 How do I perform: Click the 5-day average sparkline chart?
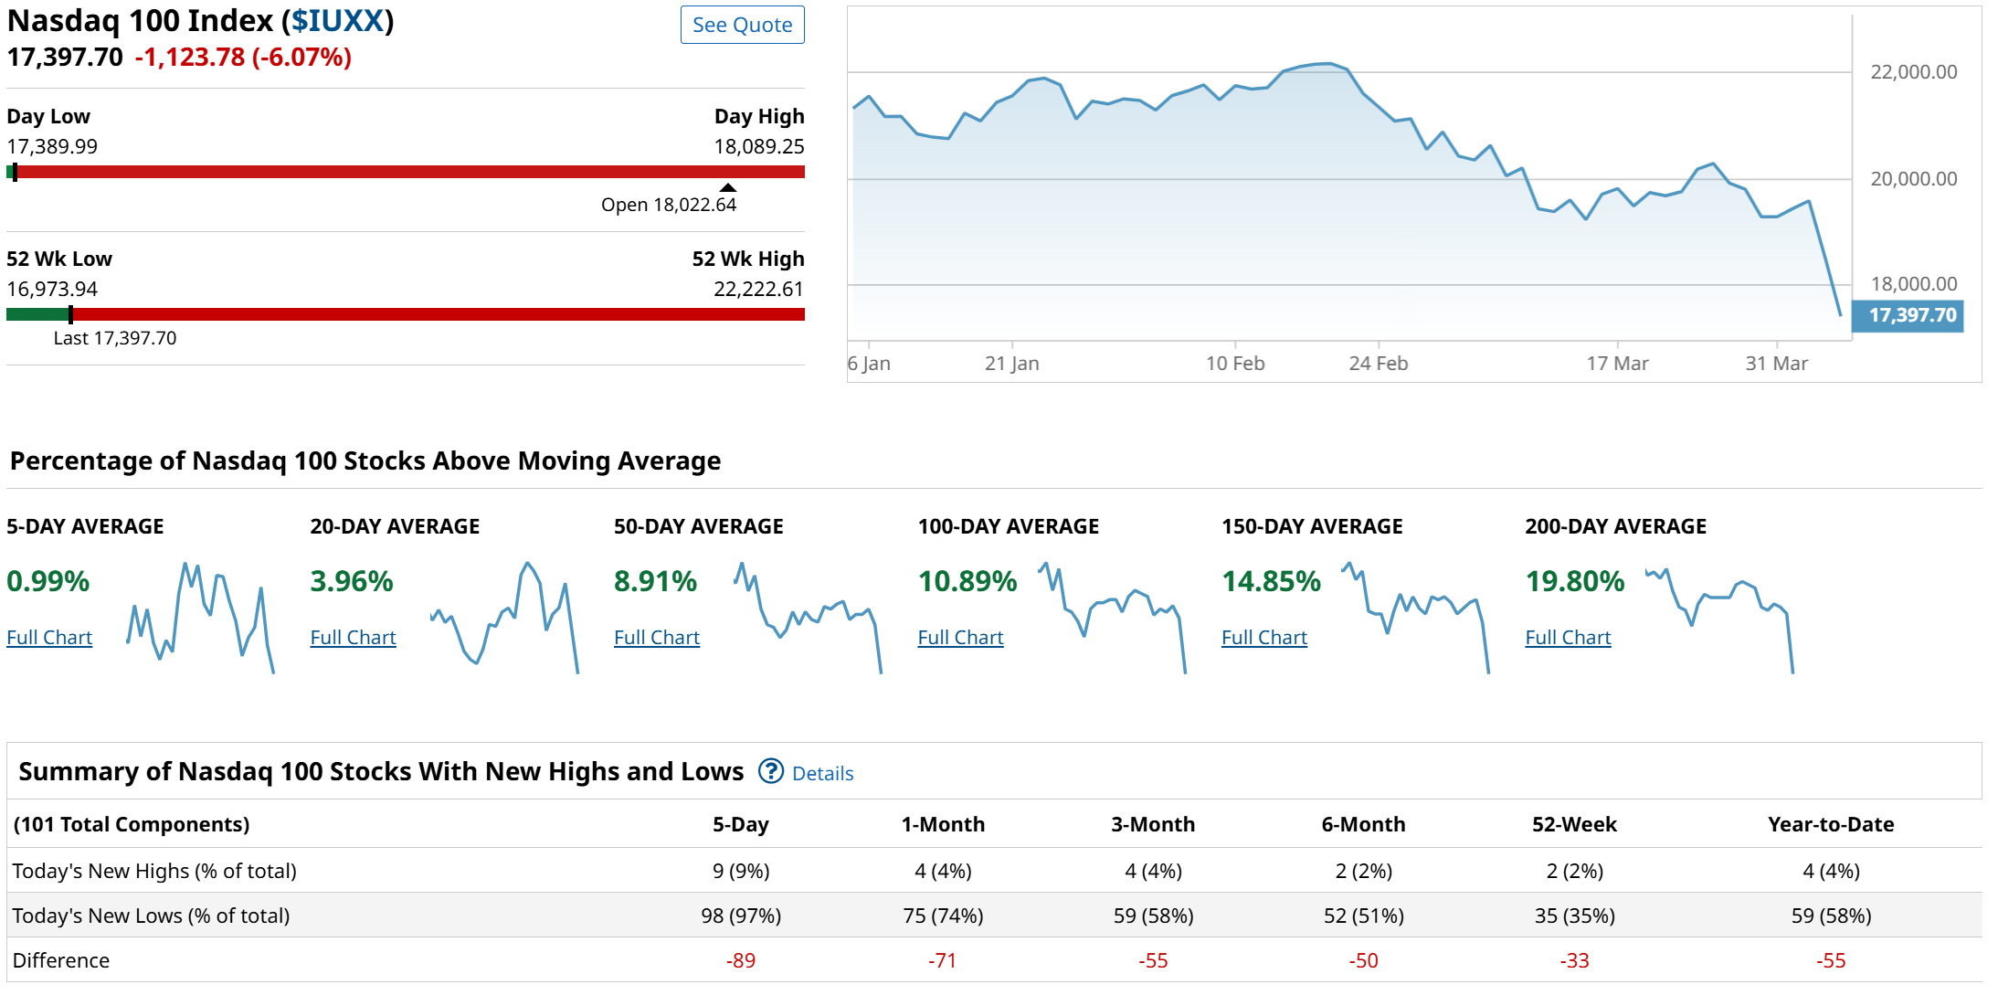click(x=201, y=617)
